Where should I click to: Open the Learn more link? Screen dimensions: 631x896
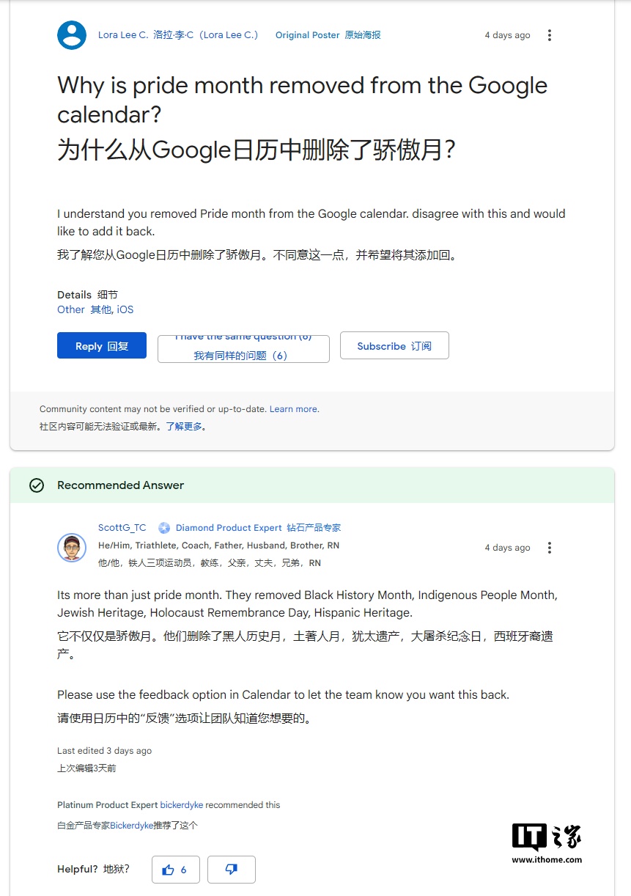pos(293,409)
